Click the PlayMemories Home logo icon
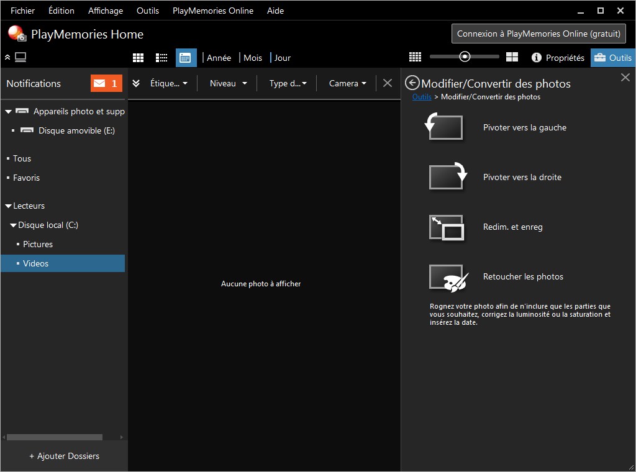Viewport: 636px width, 472px height. [17, 34]
